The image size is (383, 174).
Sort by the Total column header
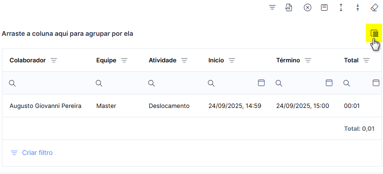351,60
